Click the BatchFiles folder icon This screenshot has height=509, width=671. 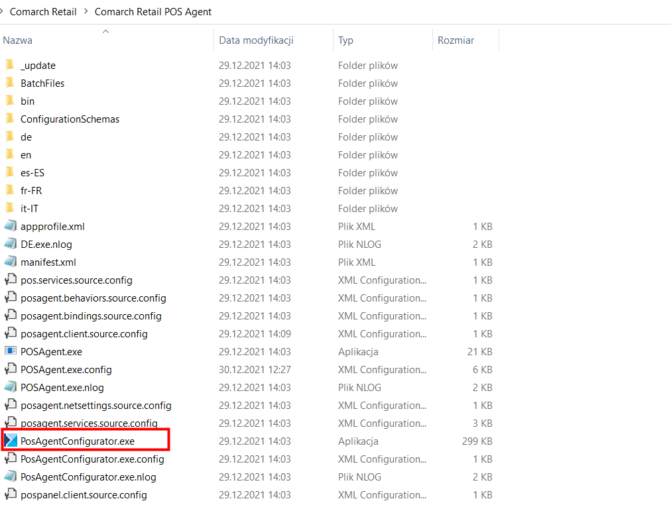[x=10, y=83]
